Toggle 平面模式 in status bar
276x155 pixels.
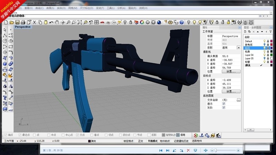point(152,141)
